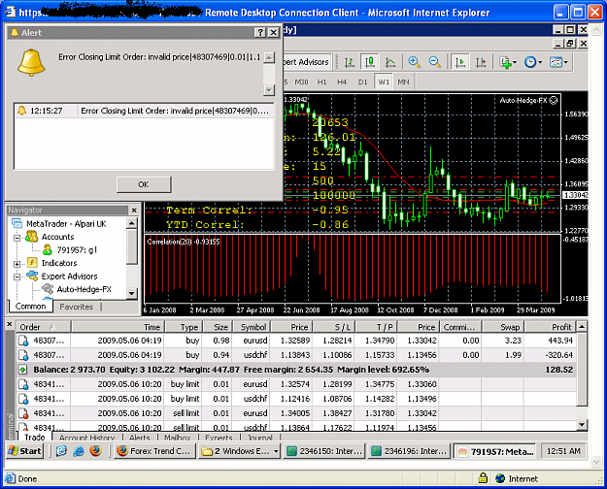Zoom out of the chart

pyautogui.click(x=435, y=62)
